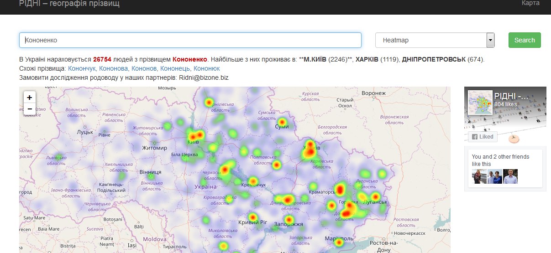Open the similar surname Конончук link
551x253 pixels.
pos(82,68)
